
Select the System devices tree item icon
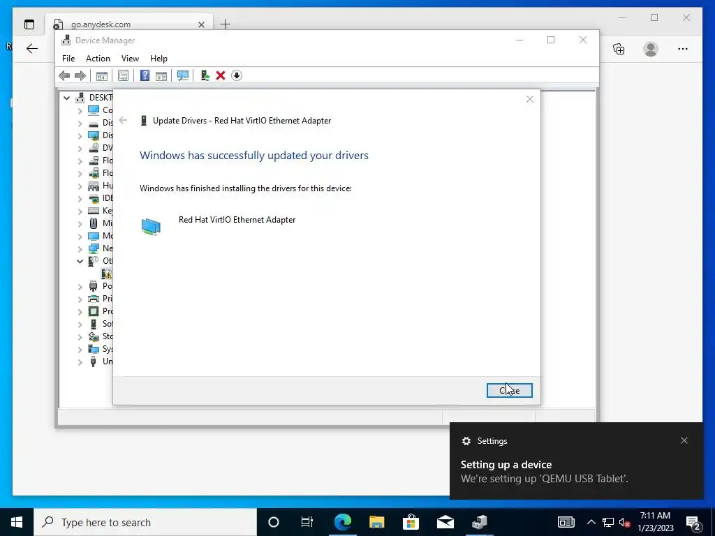coord(94,349)
